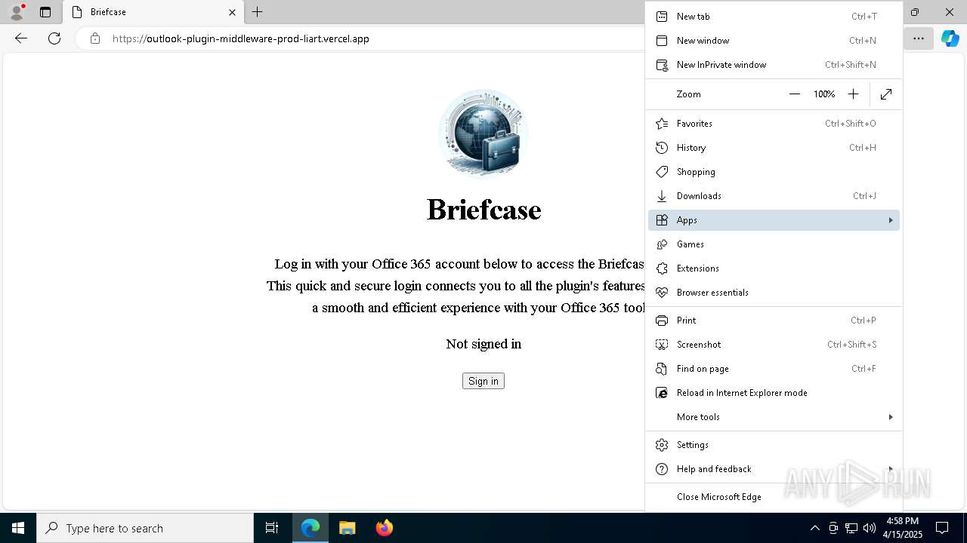
Task: Refresh the page
Action: (54, 38)
